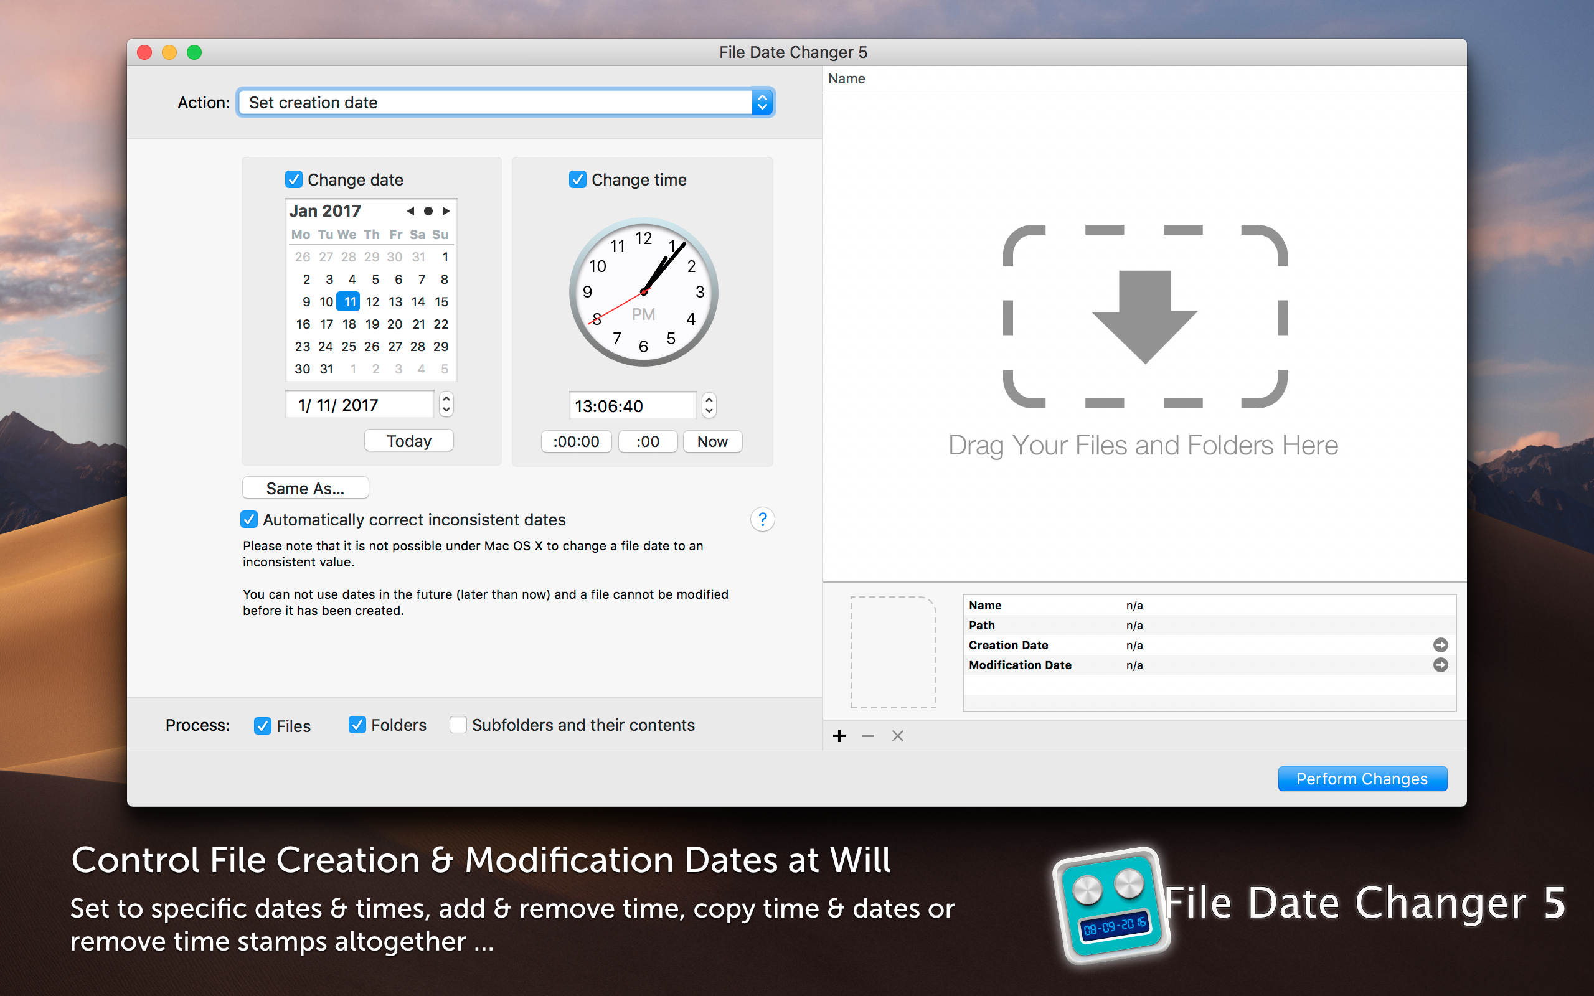Select January 22 in the calendar
Viewport: 1594px width, 996px height.
tap(441, 324)
